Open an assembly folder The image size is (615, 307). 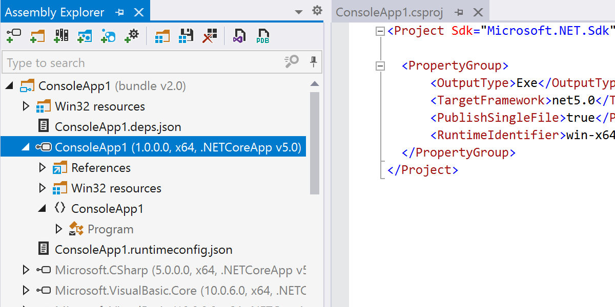click(37, 36)
